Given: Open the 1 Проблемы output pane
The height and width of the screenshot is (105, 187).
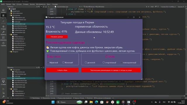Looking at the screenshot, I should click(35, 98).
